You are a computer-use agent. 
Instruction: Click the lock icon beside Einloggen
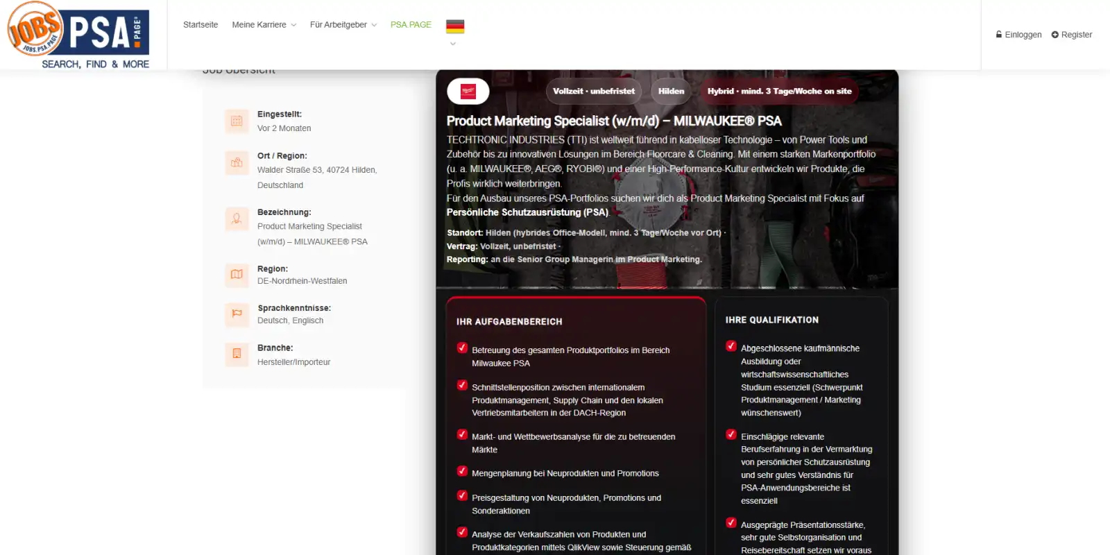[x=999, y=35]
